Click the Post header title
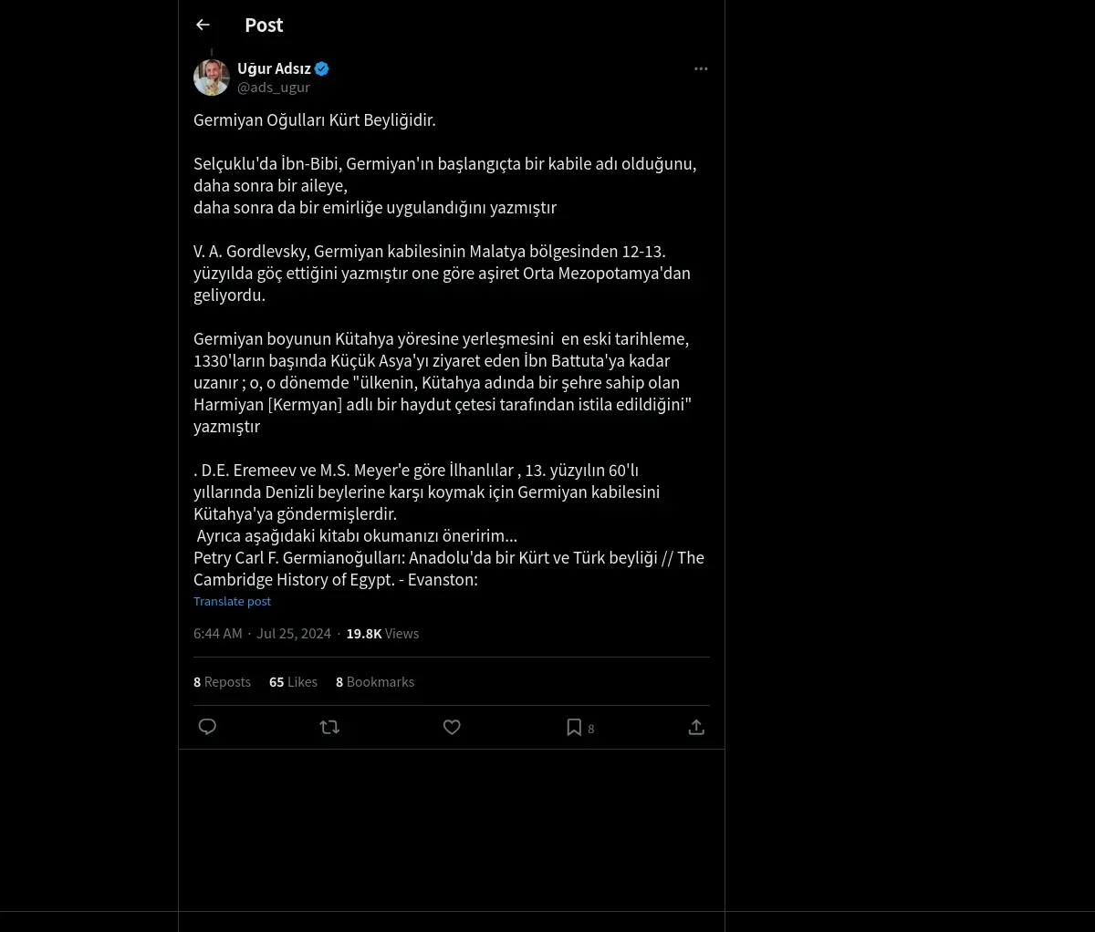Image resolution: width=1095 pixels, height=932 pixels. tap(264, 25)
